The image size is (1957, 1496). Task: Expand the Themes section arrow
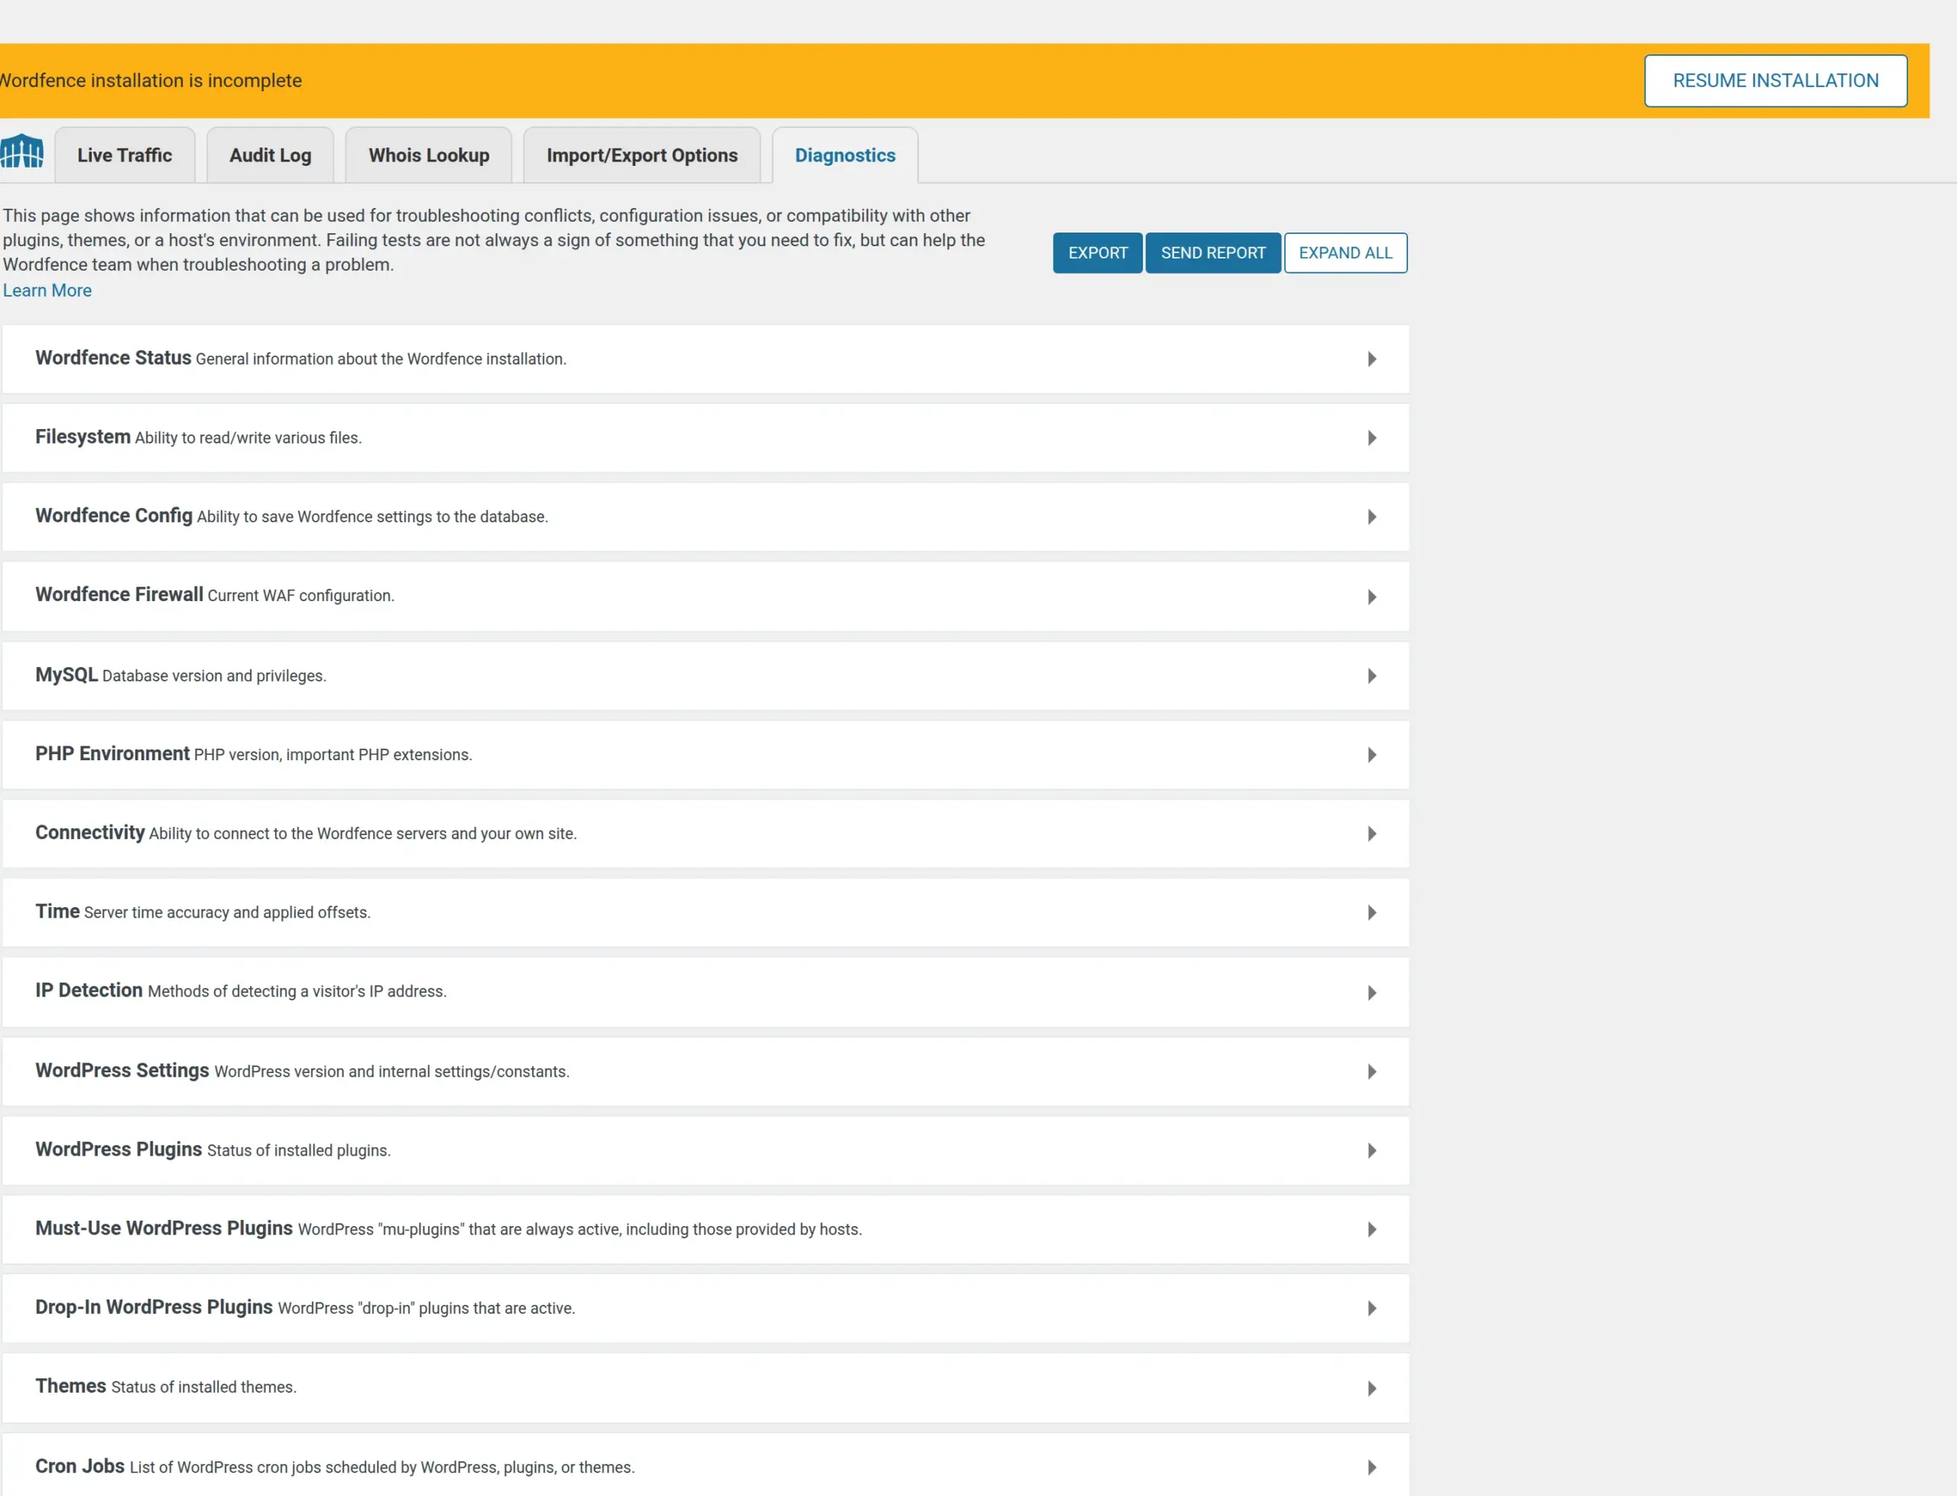1371,1388
